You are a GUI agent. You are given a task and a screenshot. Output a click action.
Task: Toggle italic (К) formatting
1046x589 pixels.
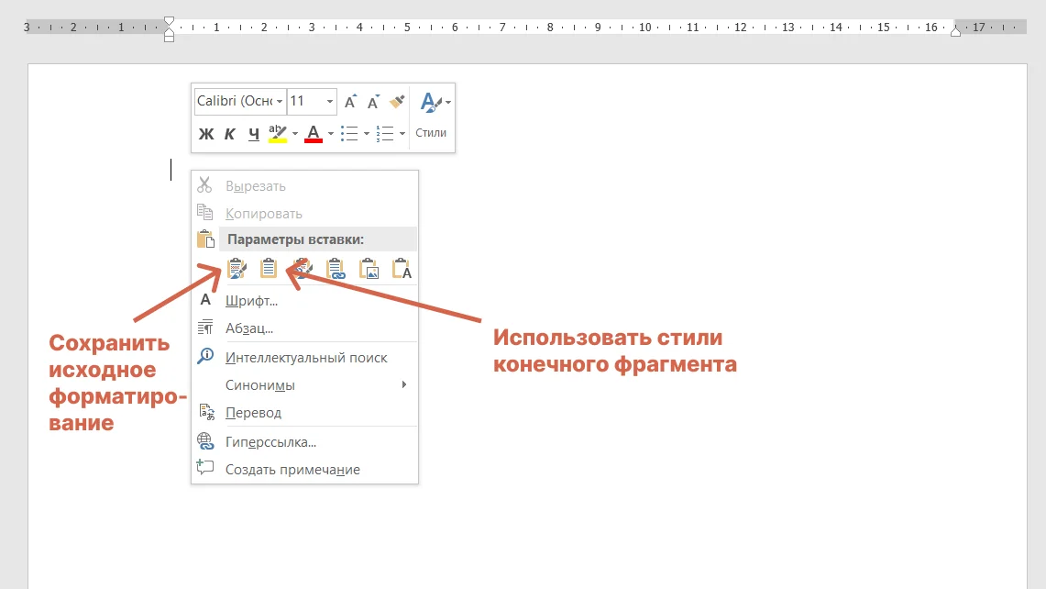[229, 134]
